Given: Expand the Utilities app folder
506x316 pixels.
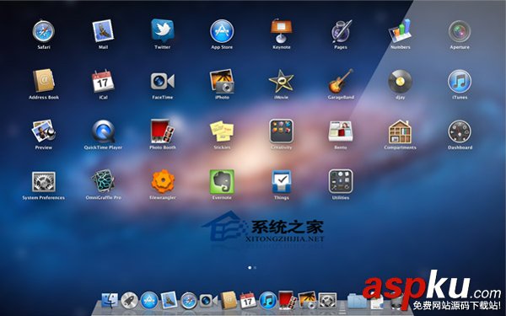Looking at the screenshot, I should click(x=341, y=181).
